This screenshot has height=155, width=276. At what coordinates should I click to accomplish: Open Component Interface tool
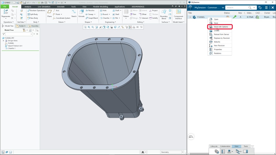[x=178, y=14]
